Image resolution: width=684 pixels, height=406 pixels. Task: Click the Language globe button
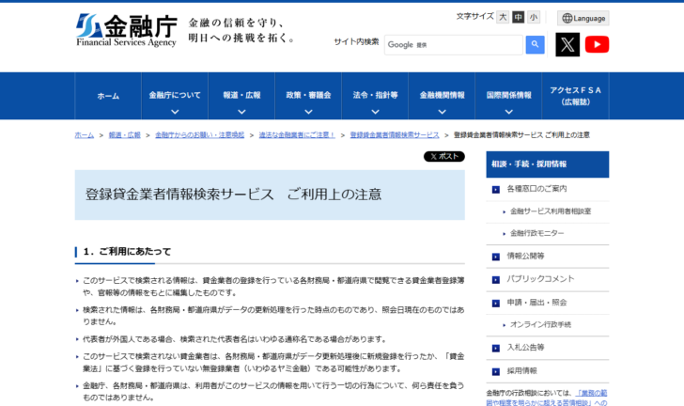coord(583,19)
